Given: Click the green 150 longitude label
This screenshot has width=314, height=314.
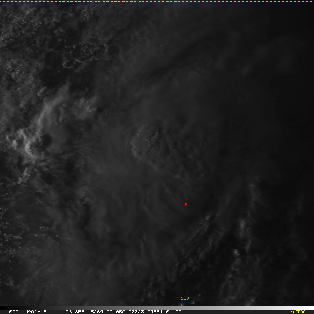Looking at the screenshot, I should pos(185,298).
